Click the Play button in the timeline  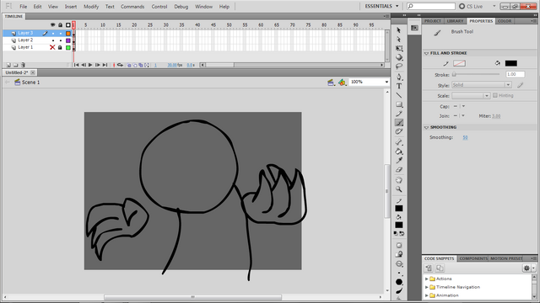(x=90, y=65)
